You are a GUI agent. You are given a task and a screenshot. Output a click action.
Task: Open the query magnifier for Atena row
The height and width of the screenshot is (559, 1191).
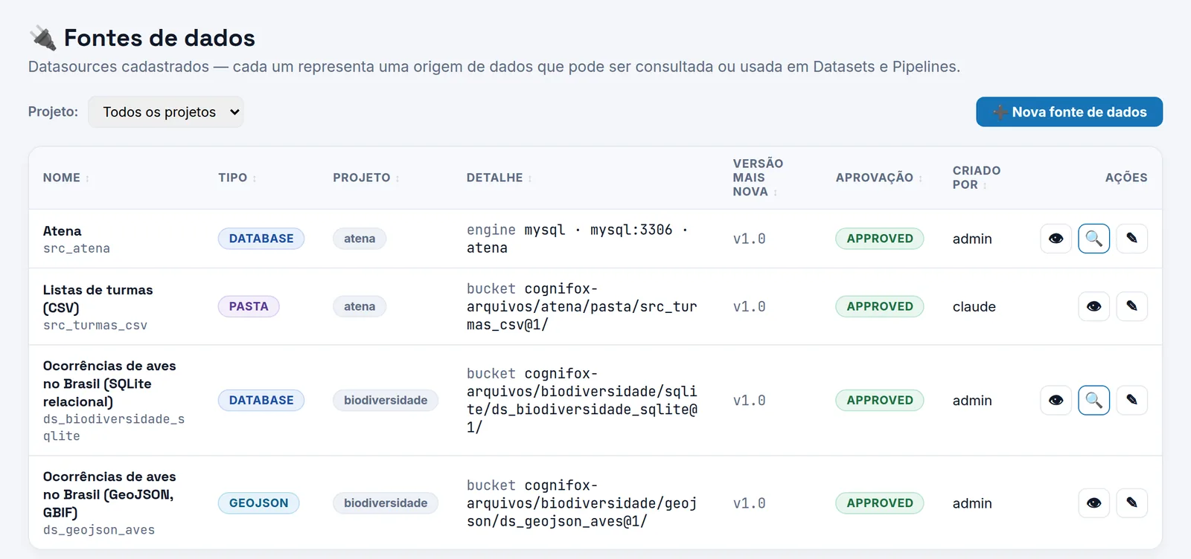click(1093, 239)
